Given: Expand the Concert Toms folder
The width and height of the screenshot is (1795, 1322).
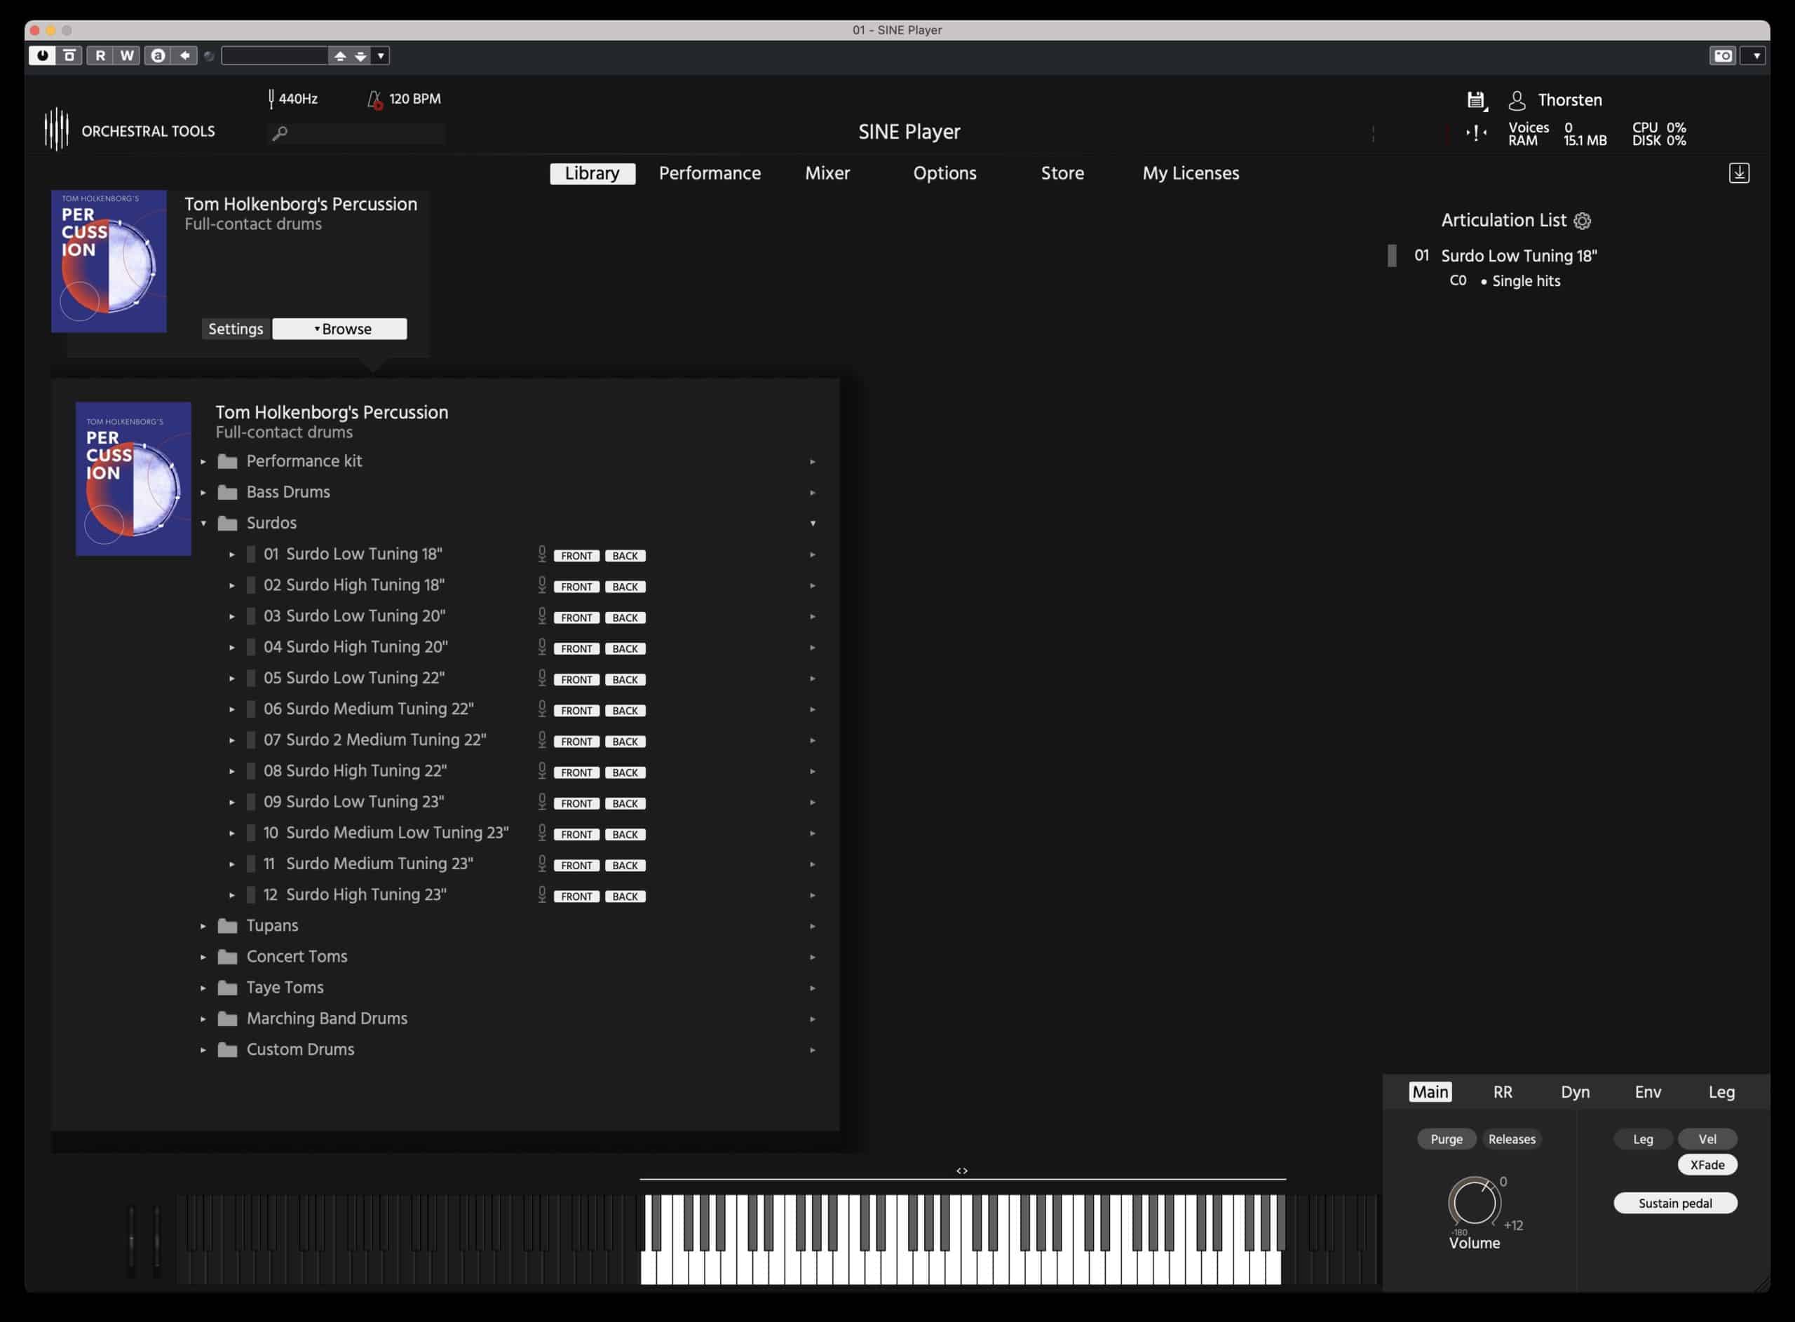Looking at the screenshot, I should coord(203,957).
